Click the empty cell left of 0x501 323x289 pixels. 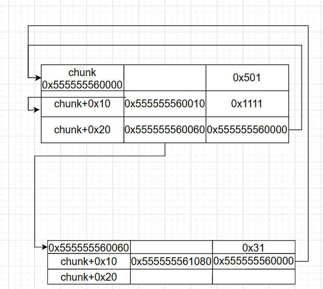(x=165, y=78)
